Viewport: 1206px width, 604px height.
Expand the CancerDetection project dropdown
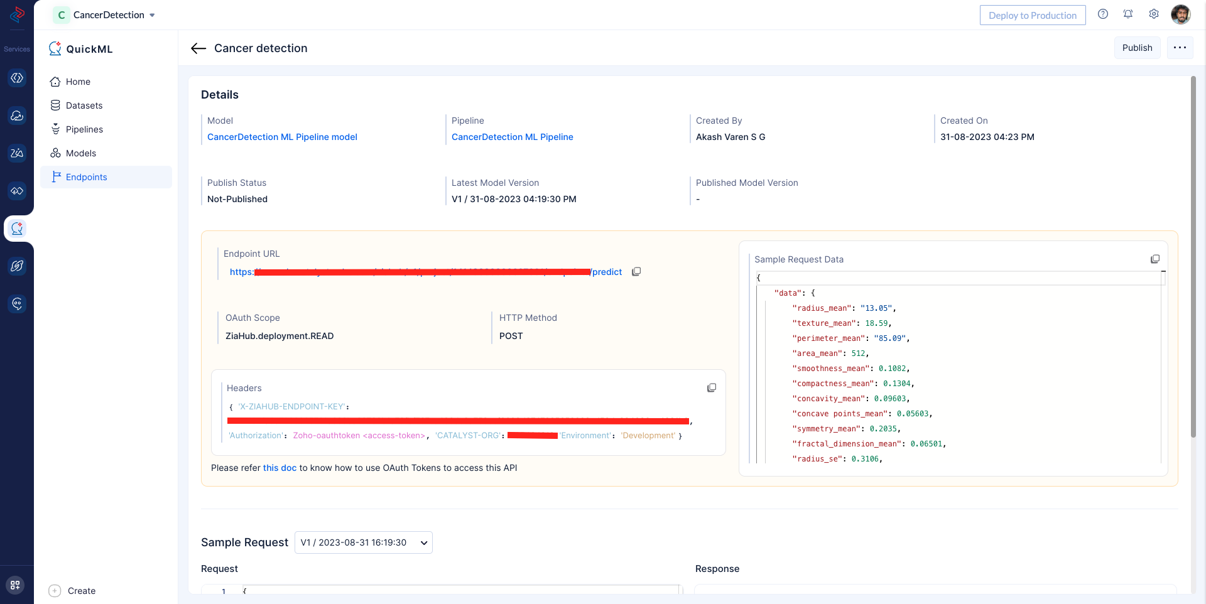point(152,15)
